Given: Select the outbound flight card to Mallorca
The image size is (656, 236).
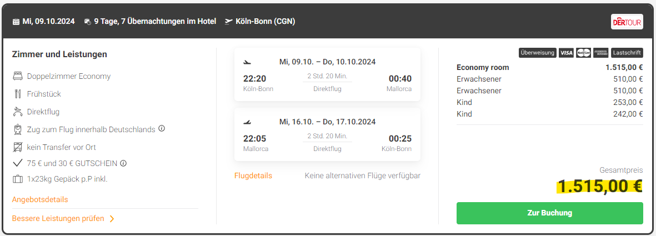Looking at the screenshot, I should point(327,74).
